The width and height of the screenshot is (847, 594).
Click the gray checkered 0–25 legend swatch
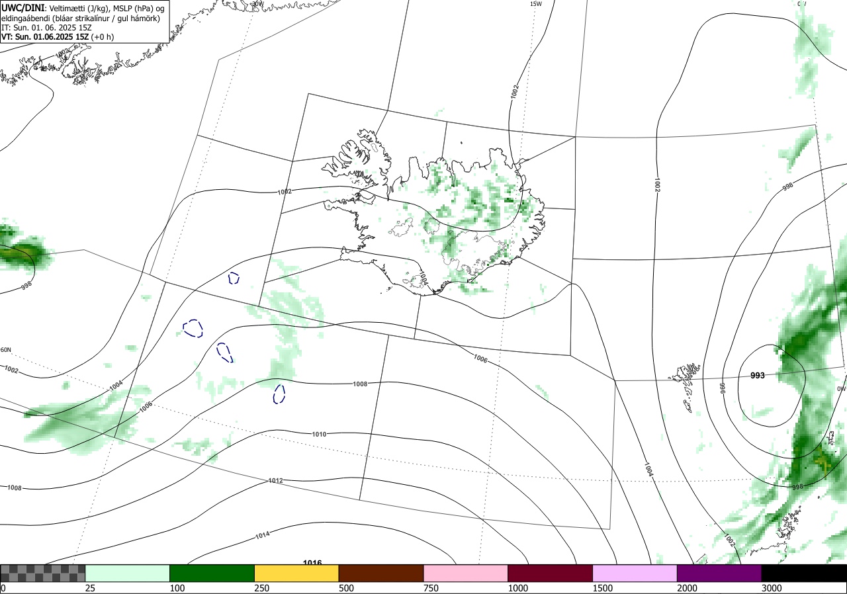[43, 573]
